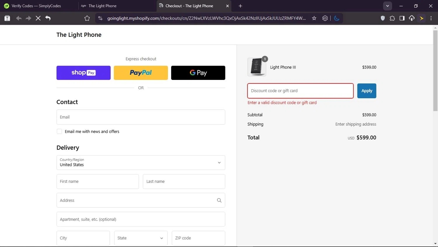Expand the Country/Region dropdown
Viewport: 438px width, 247px height.
tap(141, 162)
